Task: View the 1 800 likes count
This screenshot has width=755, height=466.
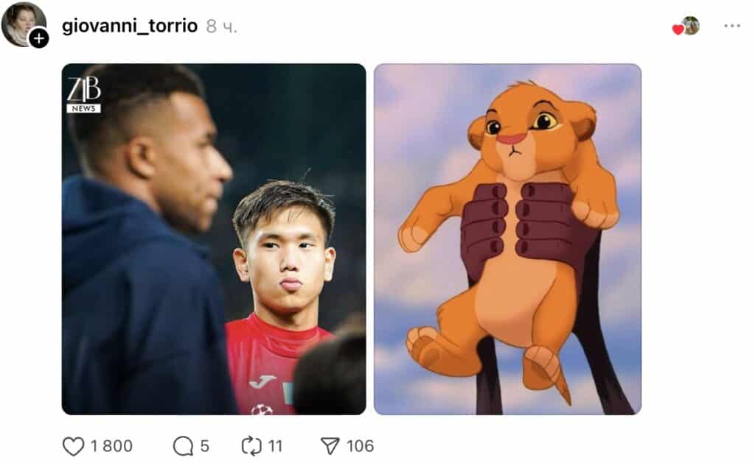Action: (x=111, y=446)
